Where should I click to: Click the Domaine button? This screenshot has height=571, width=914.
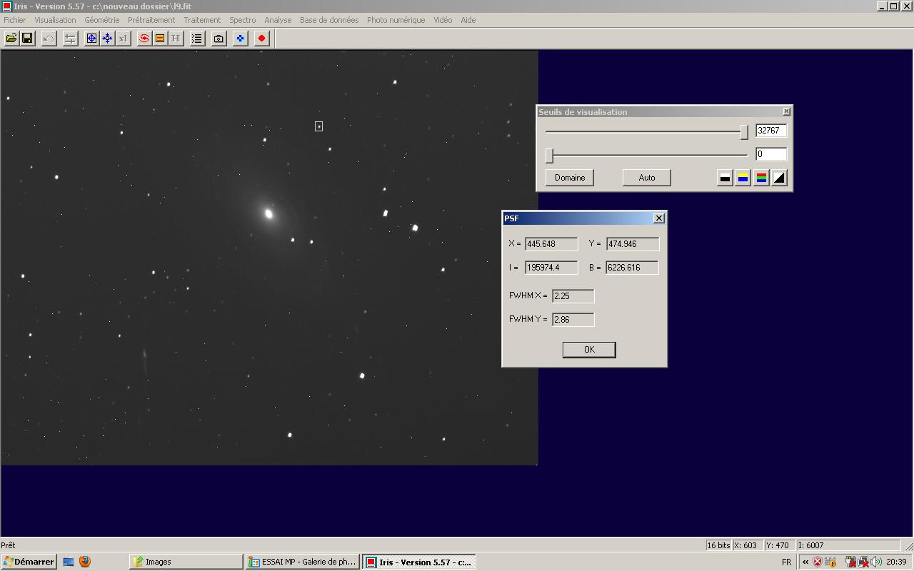click(570, 178)
